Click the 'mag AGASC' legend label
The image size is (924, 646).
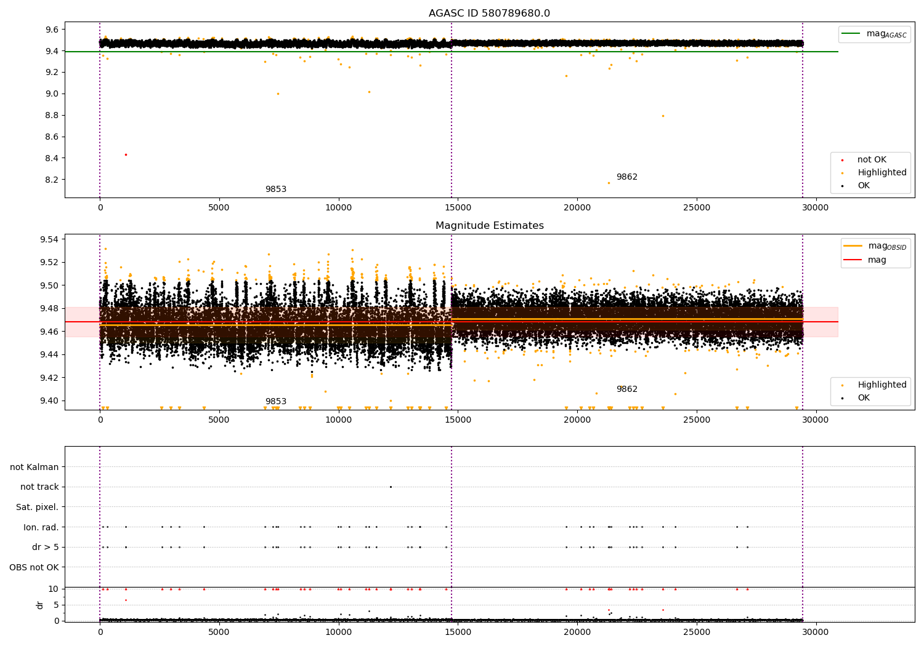coord(886,34)
